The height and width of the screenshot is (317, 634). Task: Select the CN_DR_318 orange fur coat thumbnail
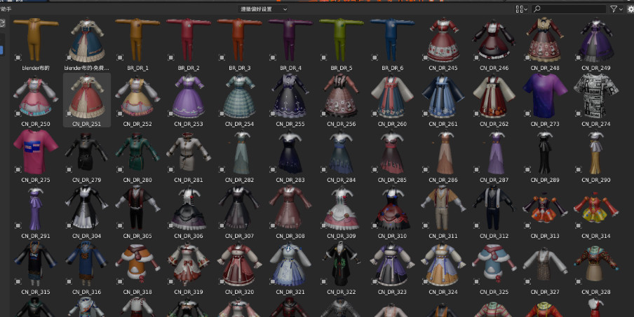(137, 265)
